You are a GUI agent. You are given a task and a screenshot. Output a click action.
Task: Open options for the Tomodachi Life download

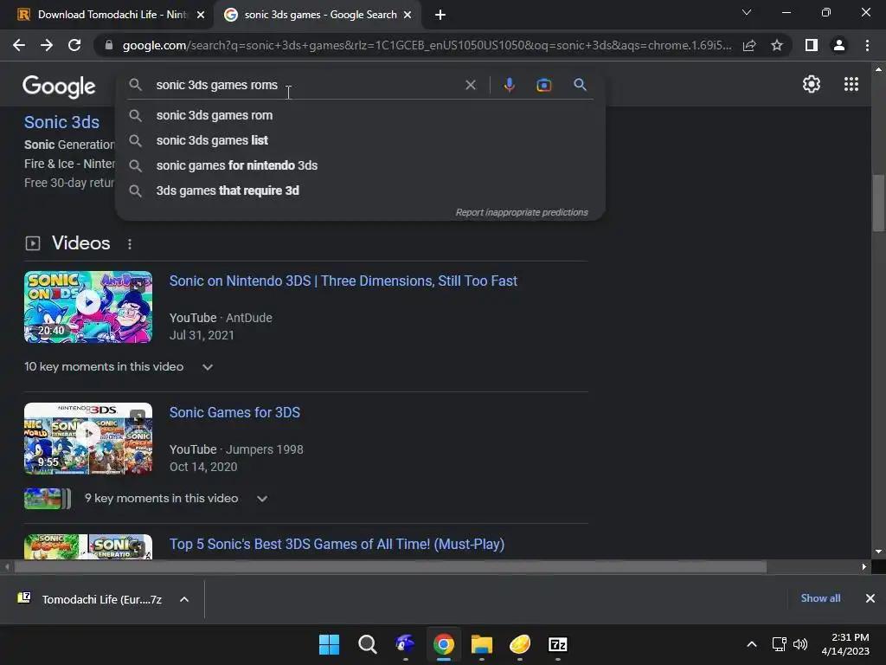[184, 599]
